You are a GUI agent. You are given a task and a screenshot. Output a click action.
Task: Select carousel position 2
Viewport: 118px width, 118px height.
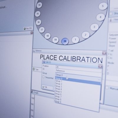[86, 35]
